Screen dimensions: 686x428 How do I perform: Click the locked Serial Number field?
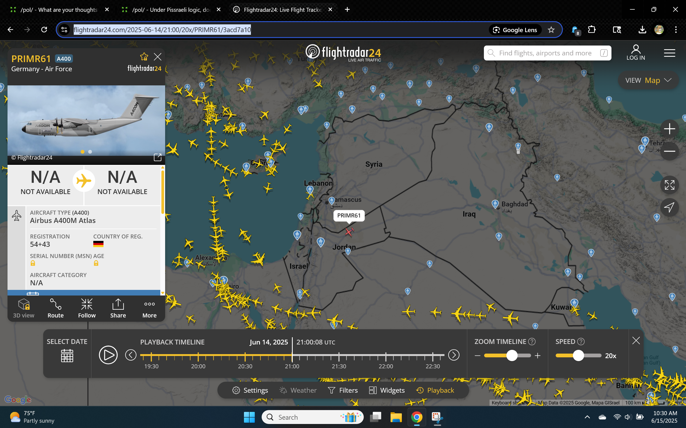(33, 263)
